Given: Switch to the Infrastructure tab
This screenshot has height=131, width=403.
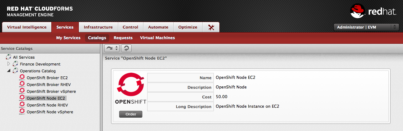Looking at the screenshot, I should 98,27.
